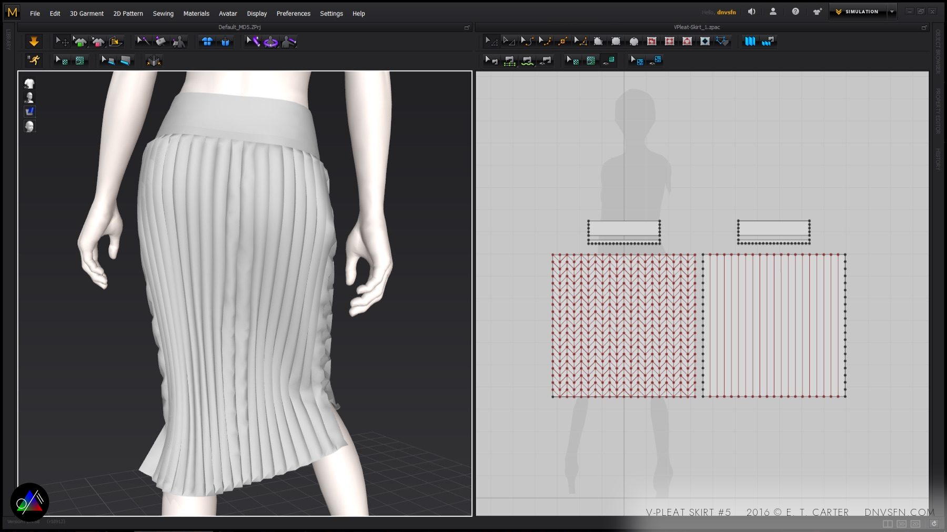The image size is (947, 532).
Task: Choose the Tack on Avatar tool
Action: [179, 42]
